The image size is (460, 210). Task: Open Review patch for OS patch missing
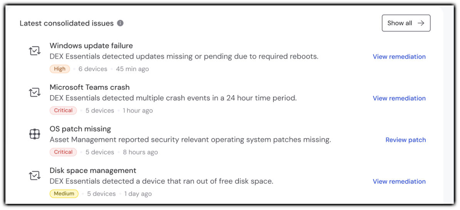tap(406, 140)
